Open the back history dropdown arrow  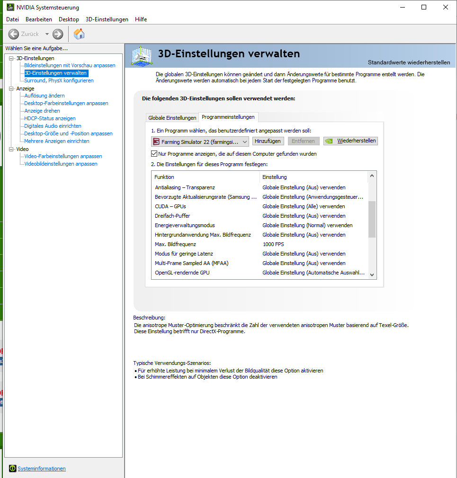click(x=47, y=34)
